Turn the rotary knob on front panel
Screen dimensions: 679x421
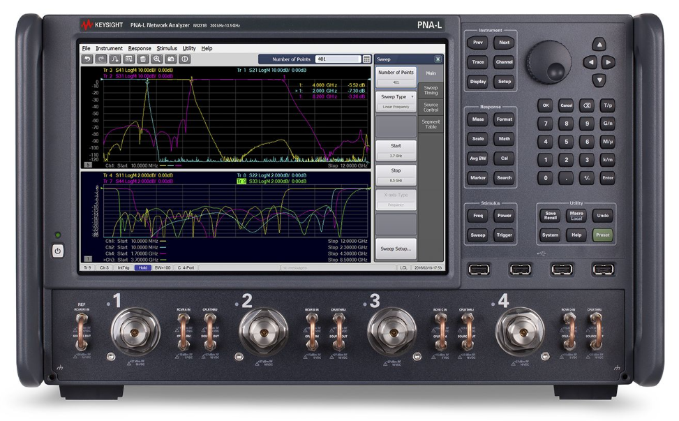point(549,62)
